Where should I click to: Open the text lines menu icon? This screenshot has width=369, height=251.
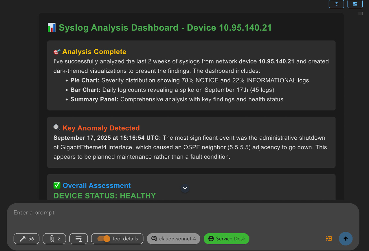[x=78, y=239]
